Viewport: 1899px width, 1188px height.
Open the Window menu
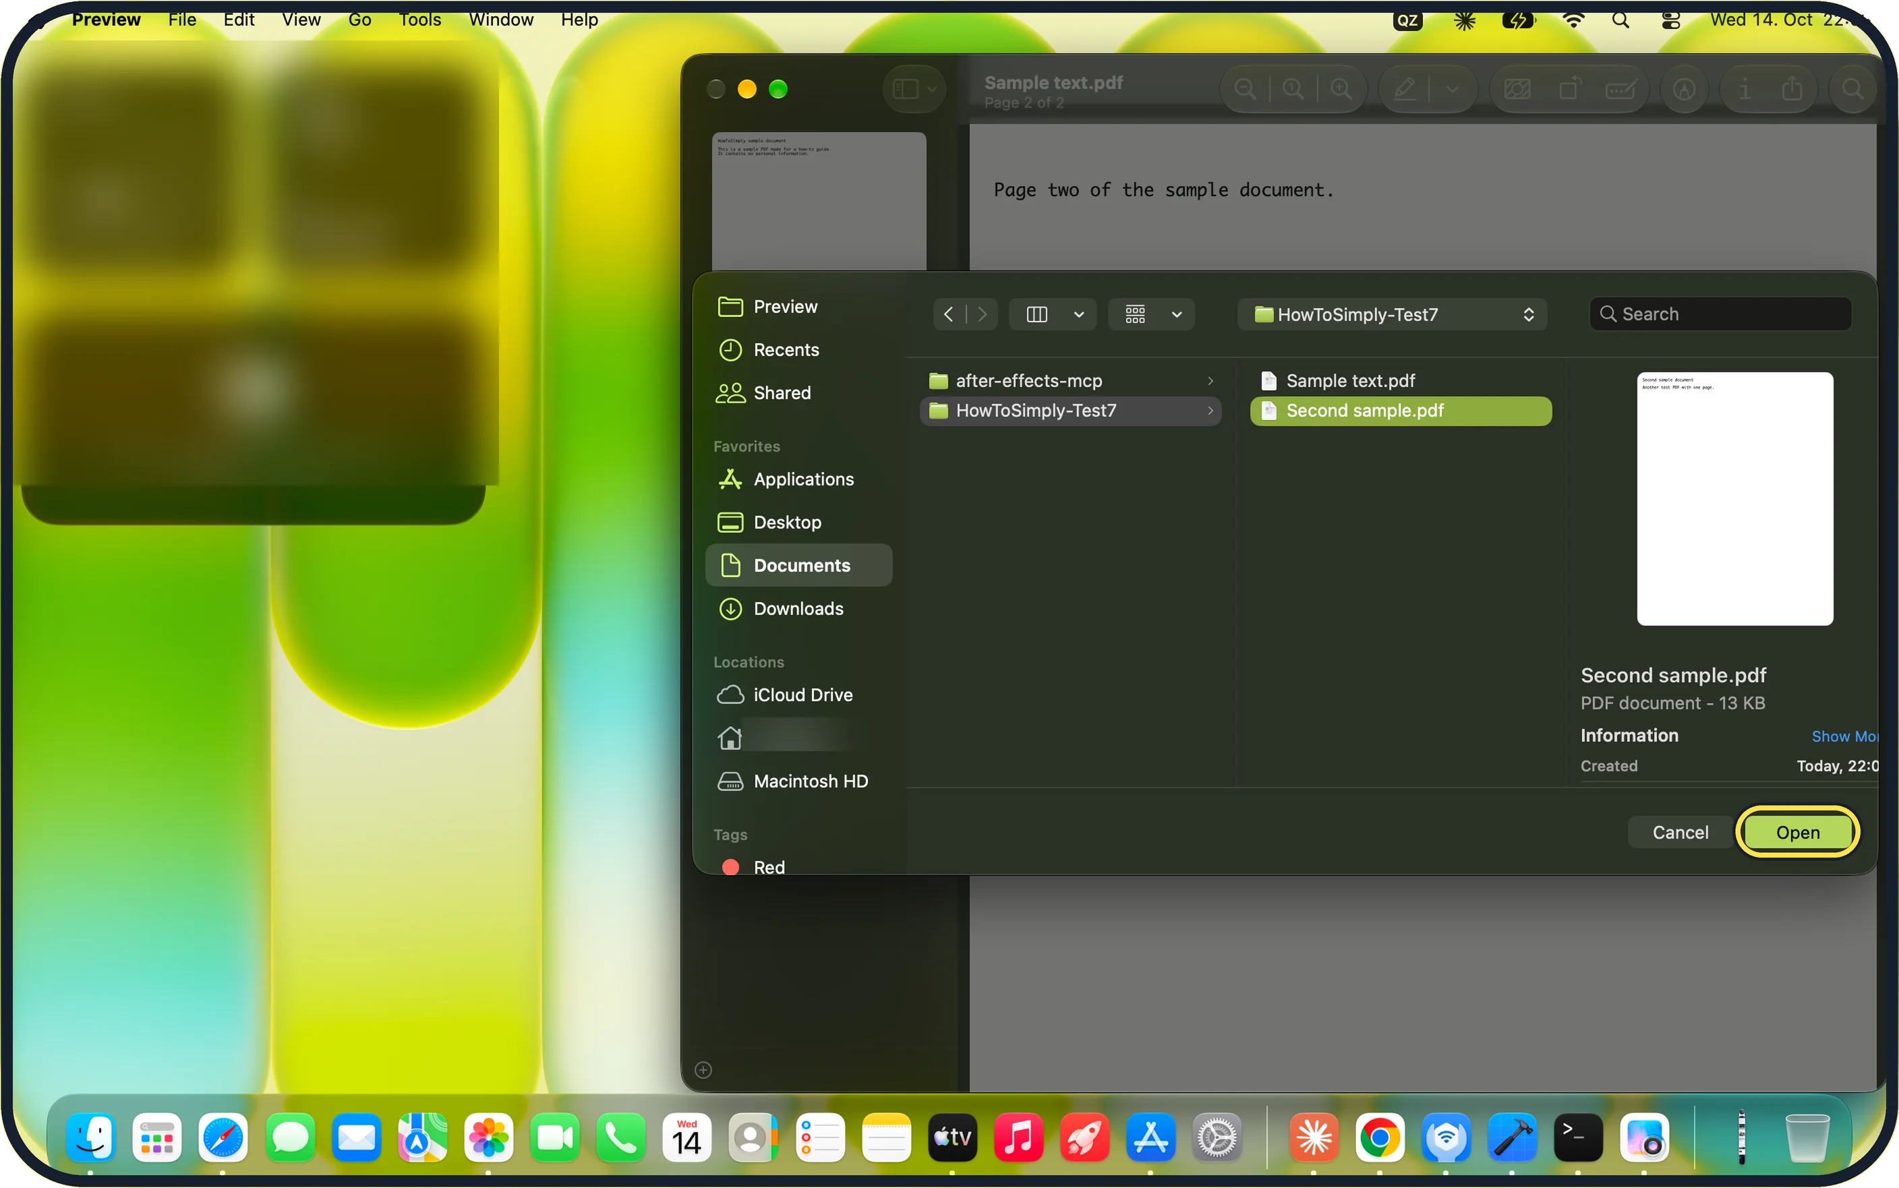point(500,20)
